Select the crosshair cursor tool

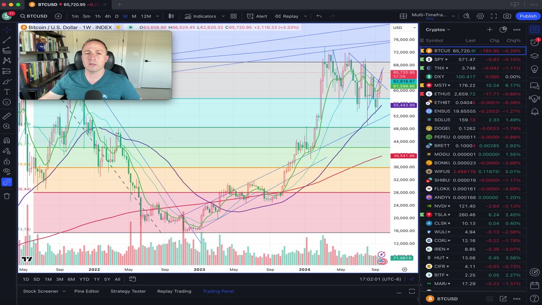[x=7, y=30]
